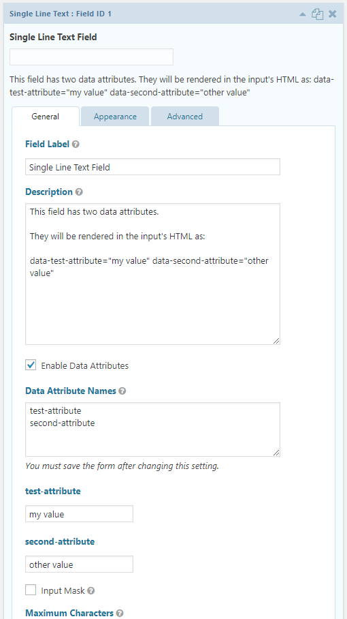This screenshot has height=619, width=347.
Task: Click inside the Description textarea
Action: coord(153,274)
